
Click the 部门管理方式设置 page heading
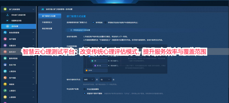[x=76, y=16]
